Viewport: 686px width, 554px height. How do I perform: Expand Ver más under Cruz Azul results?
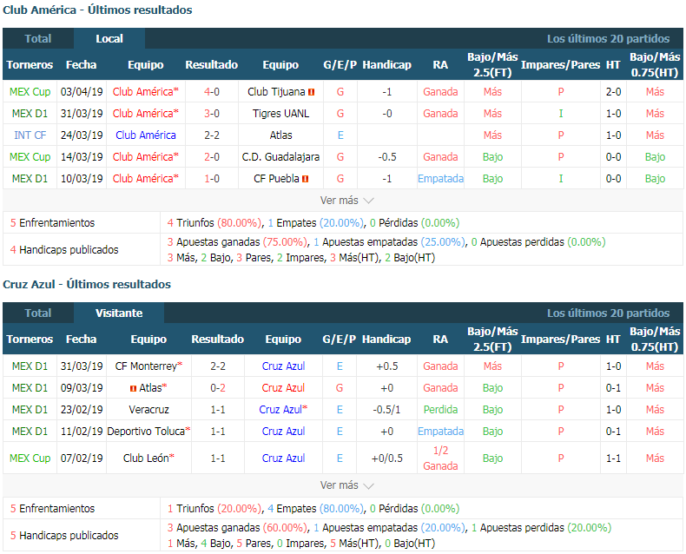[x=346, y=485]
